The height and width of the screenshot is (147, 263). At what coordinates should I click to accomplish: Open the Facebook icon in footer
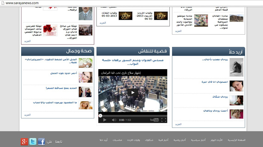[x=41, y=142]
